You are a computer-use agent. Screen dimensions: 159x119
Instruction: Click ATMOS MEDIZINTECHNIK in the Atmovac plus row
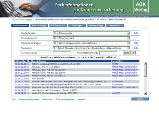(124, 70)
